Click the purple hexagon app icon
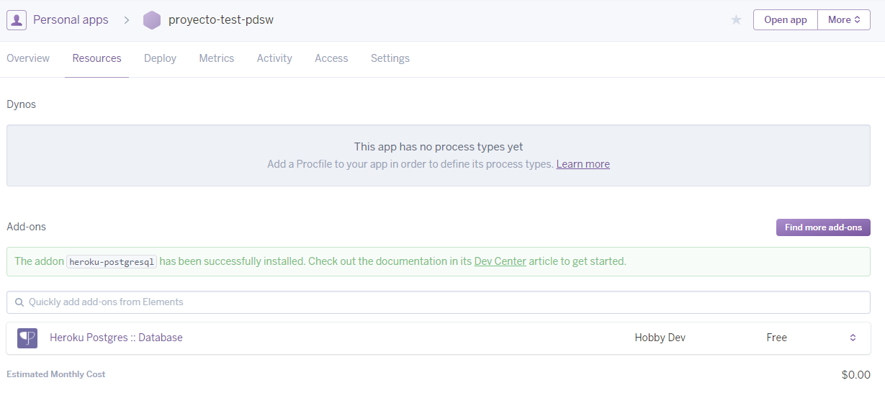Image resolution: width=885 pixels, height=393 pixels. point(152,20)
